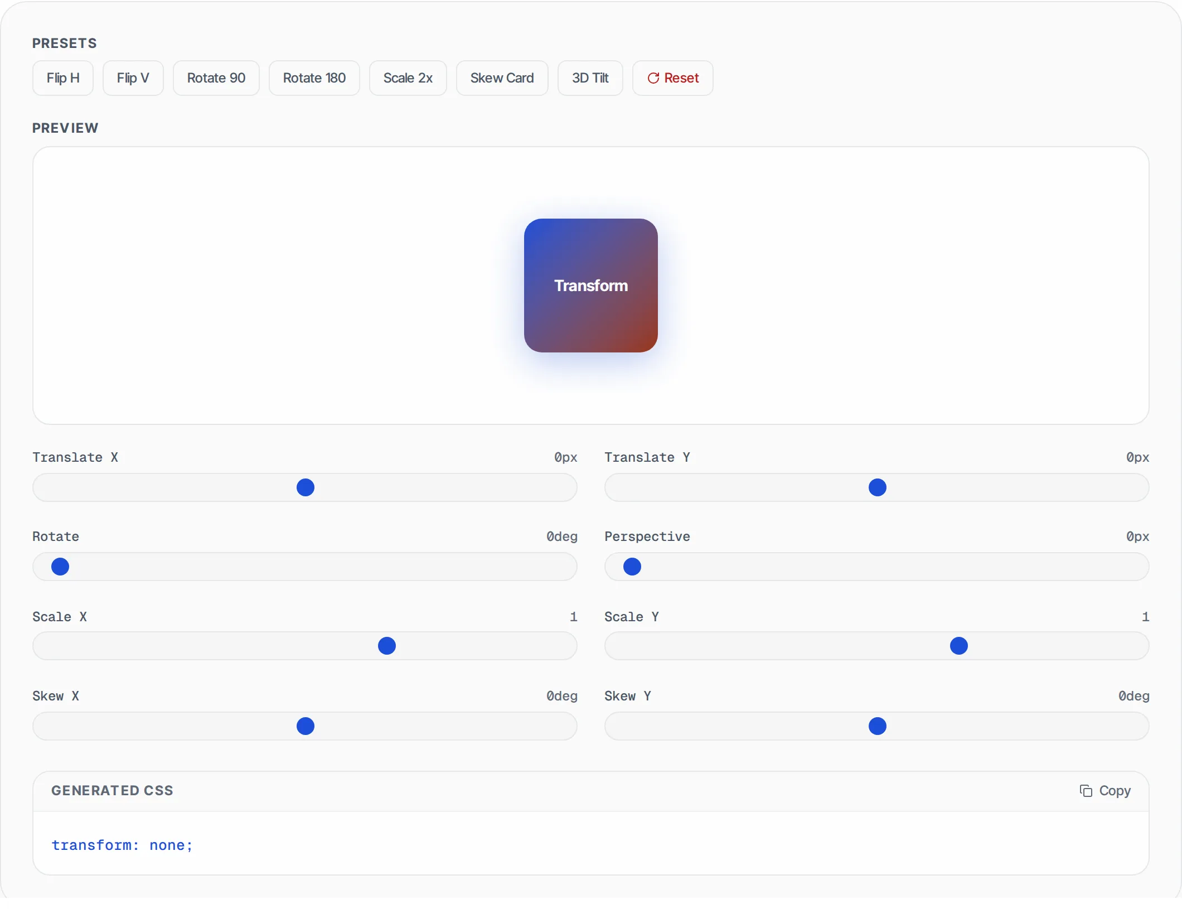Image resolution: width=1182 pixels, height=909 pixels.
Task: Click the Scale X value '1'
Action: point(574,617)
